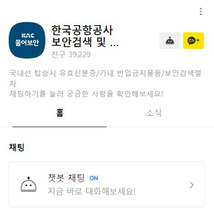Screen dimensions: 214x220
Task: Open the three-dot more options menu
Action: click(201, 11)
